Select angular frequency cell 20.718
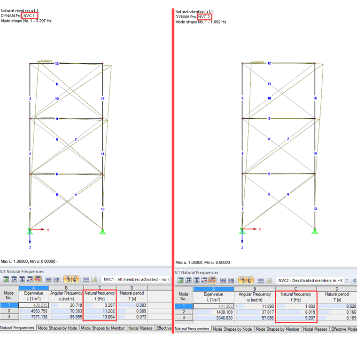This screenshot has height=342, width=357. point(66,305)
